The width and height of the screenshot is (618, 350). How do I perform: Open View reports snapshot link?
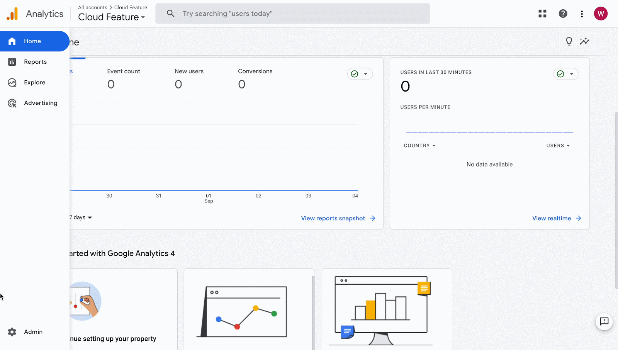pyautogui.click(x=338, y=218)
